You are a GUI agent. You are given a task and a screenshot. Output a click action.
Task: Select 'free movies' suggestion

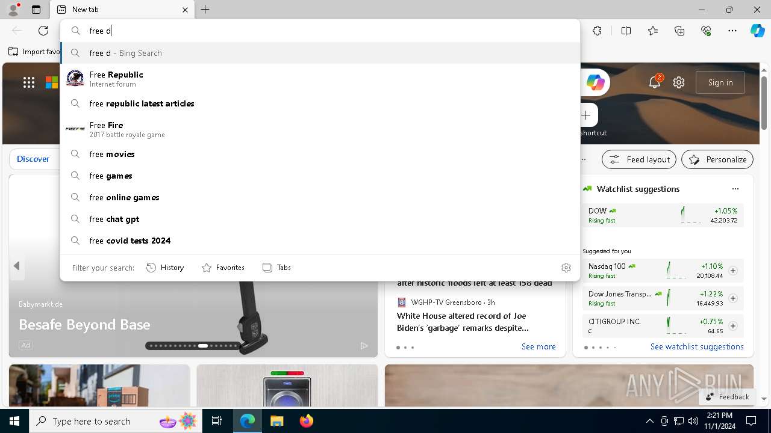[x=320, y=154]
